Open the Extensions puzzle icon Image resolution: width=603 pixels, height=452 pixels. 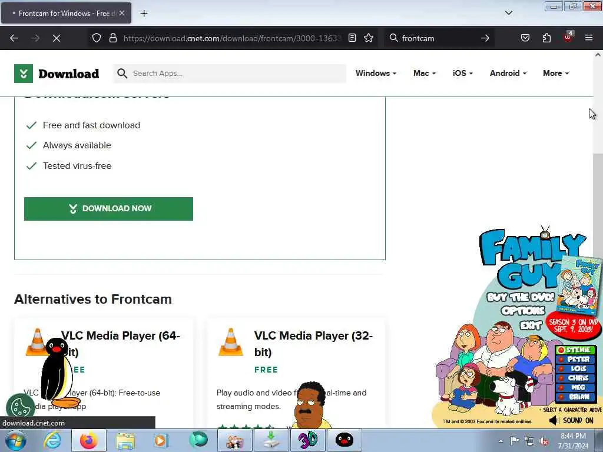(x=546, y=38)
